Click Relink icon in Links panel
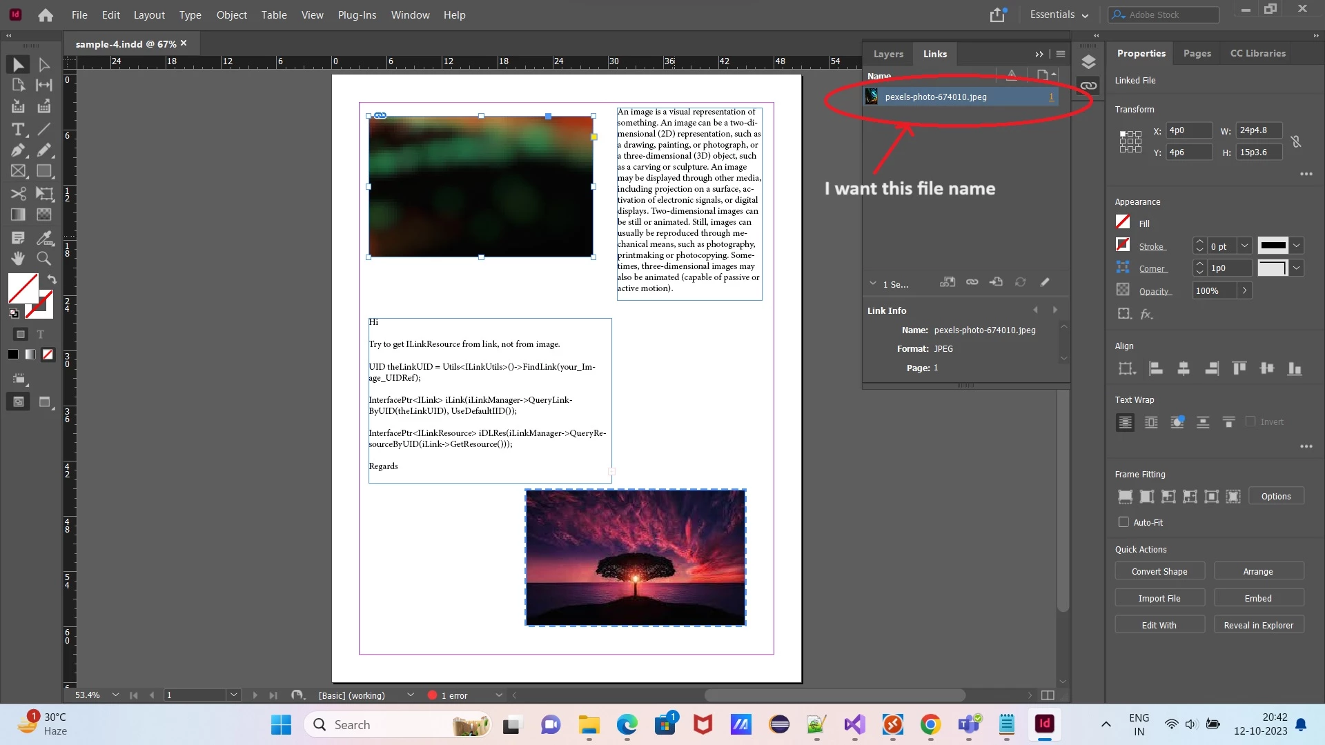The width and height of the screenshot is (1325, 745). click(x=972, y=282)
